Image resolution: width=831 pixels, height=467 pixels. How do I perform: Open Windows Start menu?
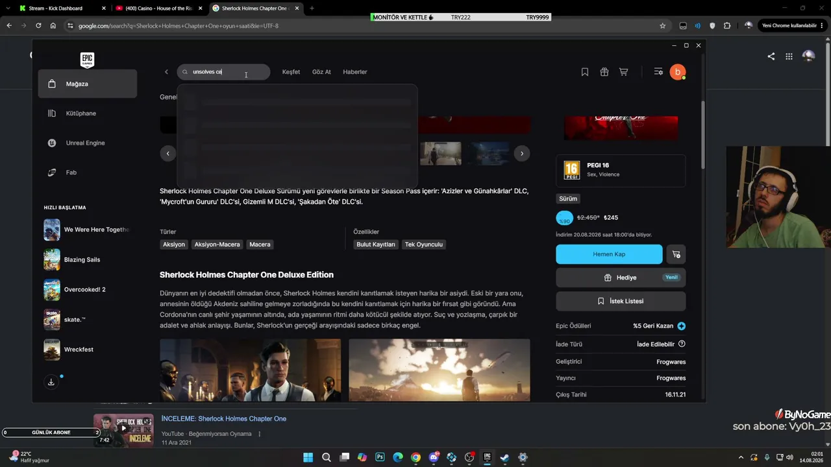pos(308,457)
